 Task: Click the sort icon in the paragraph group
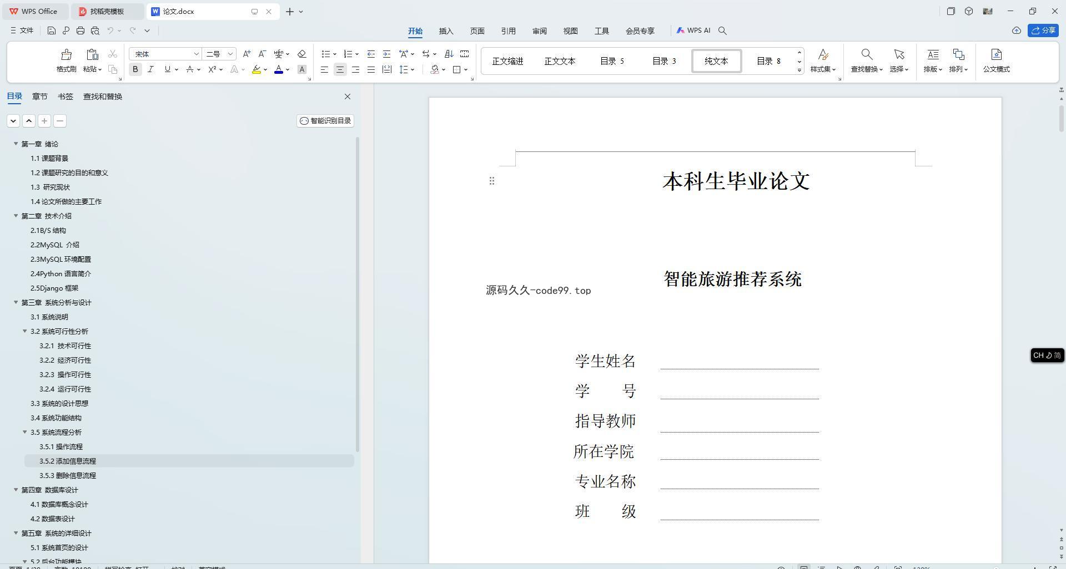coord(449,54)
